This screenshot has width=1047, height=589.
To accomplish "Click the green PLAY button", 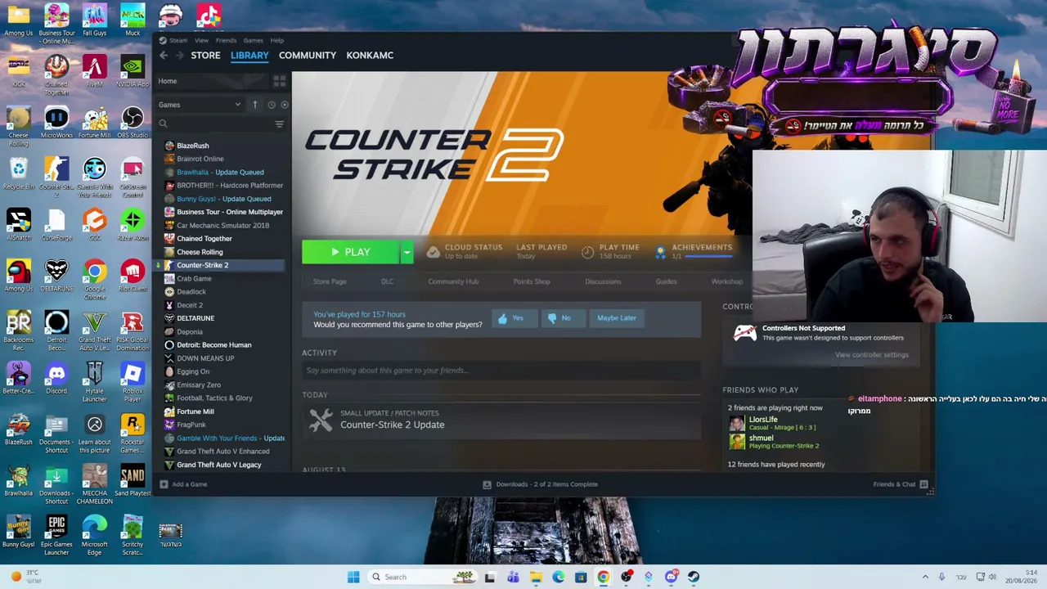I will tap(351, 253).
